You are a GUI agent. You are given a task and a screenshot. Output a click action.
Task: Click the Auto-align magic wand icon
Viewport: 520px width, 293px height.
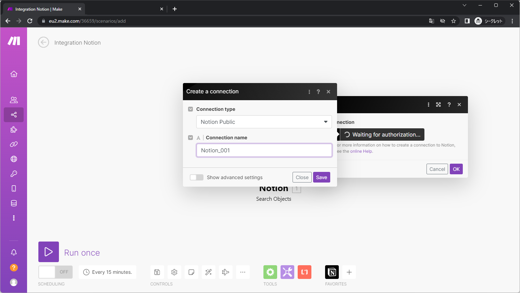tap(209, 272)
